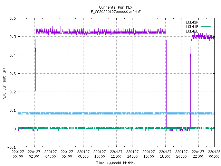
Task: Click the x-axis tick 220127 06:00
Action: tap(67, 154)
